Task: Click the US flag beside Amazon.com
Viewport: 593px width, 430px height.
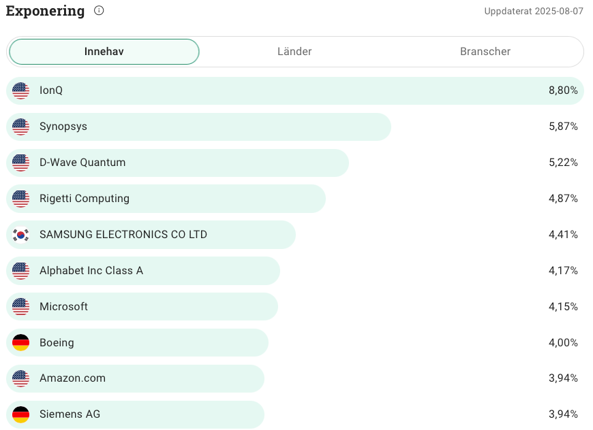Action: (x=21, y=379)
